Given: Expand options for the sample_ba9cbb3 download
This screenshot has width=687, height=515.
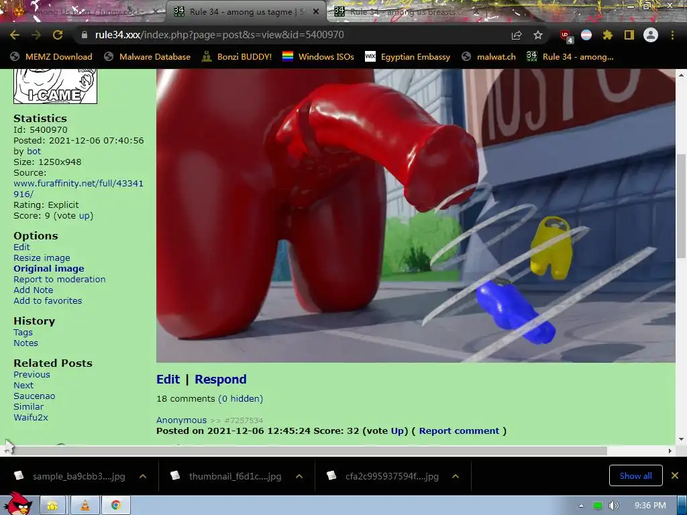Looking at the screenshot, I should (143, 476).
